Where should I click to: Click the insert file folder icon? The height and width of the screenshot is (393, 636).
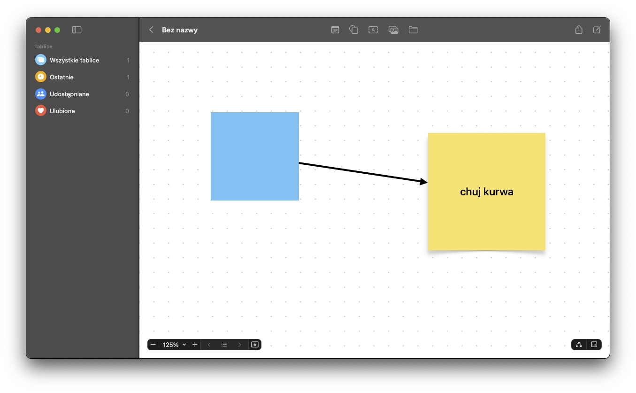413,30
